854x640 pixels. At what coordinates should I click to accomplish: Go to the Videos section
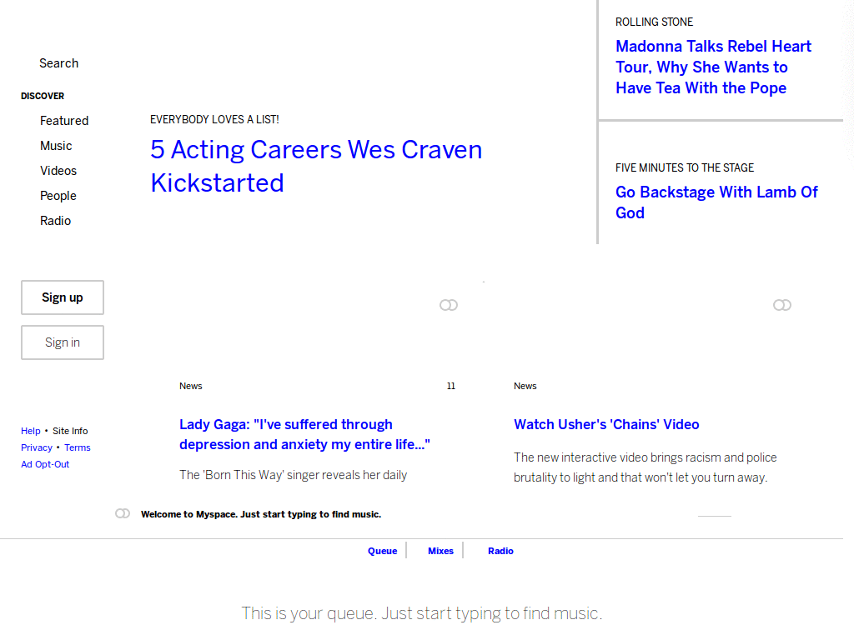click(x=58, y=171)
